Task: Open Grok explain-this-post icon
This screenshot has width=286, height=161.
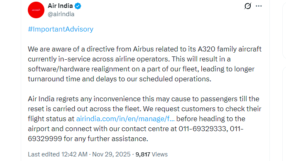Action: (x=248, y=6)
